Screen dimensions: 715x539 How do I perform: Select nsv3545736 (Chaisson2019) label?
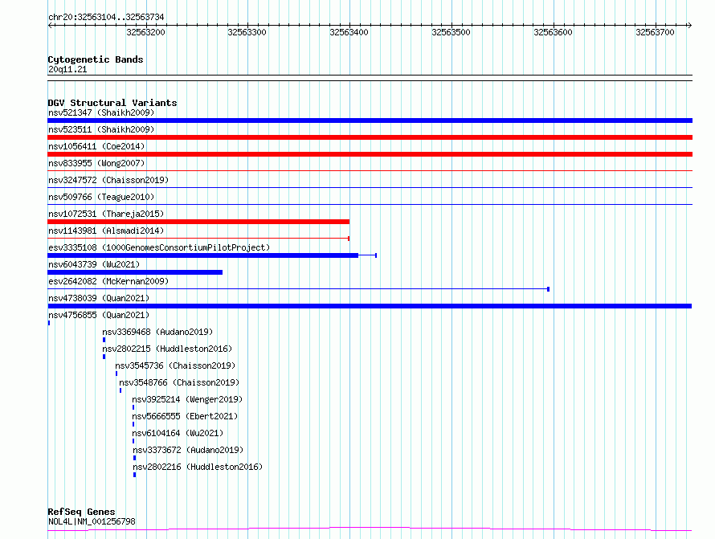tap(175, 365)
